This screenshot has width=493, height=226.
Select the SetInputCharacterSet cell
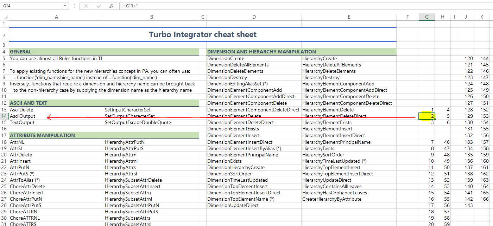pyautogui.click(x=152, y=110)
